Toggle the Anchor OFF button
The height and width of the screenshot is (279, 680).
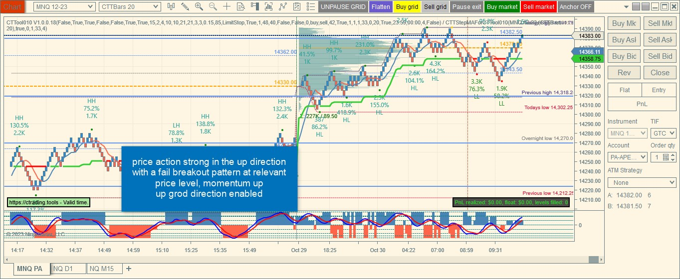coord(576,7)
